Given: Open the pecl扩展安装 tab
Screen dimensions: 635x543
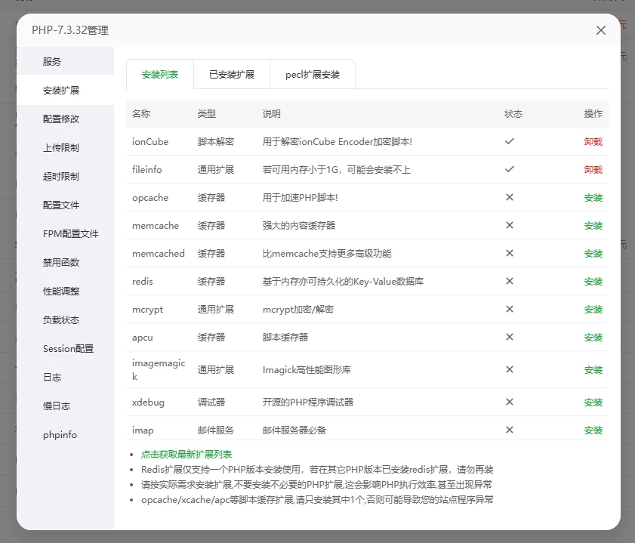Looking at the screenshot, I should click(312, 75).
